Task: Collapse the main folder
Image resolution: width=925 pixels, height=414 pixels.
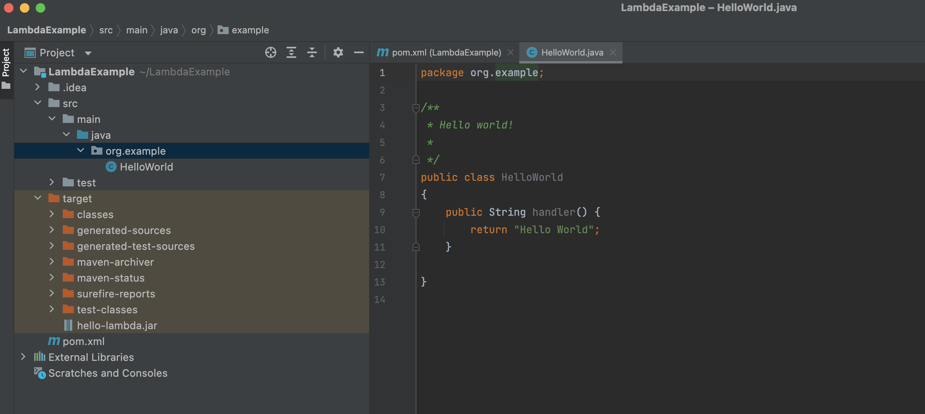Action: click(52, 119)
